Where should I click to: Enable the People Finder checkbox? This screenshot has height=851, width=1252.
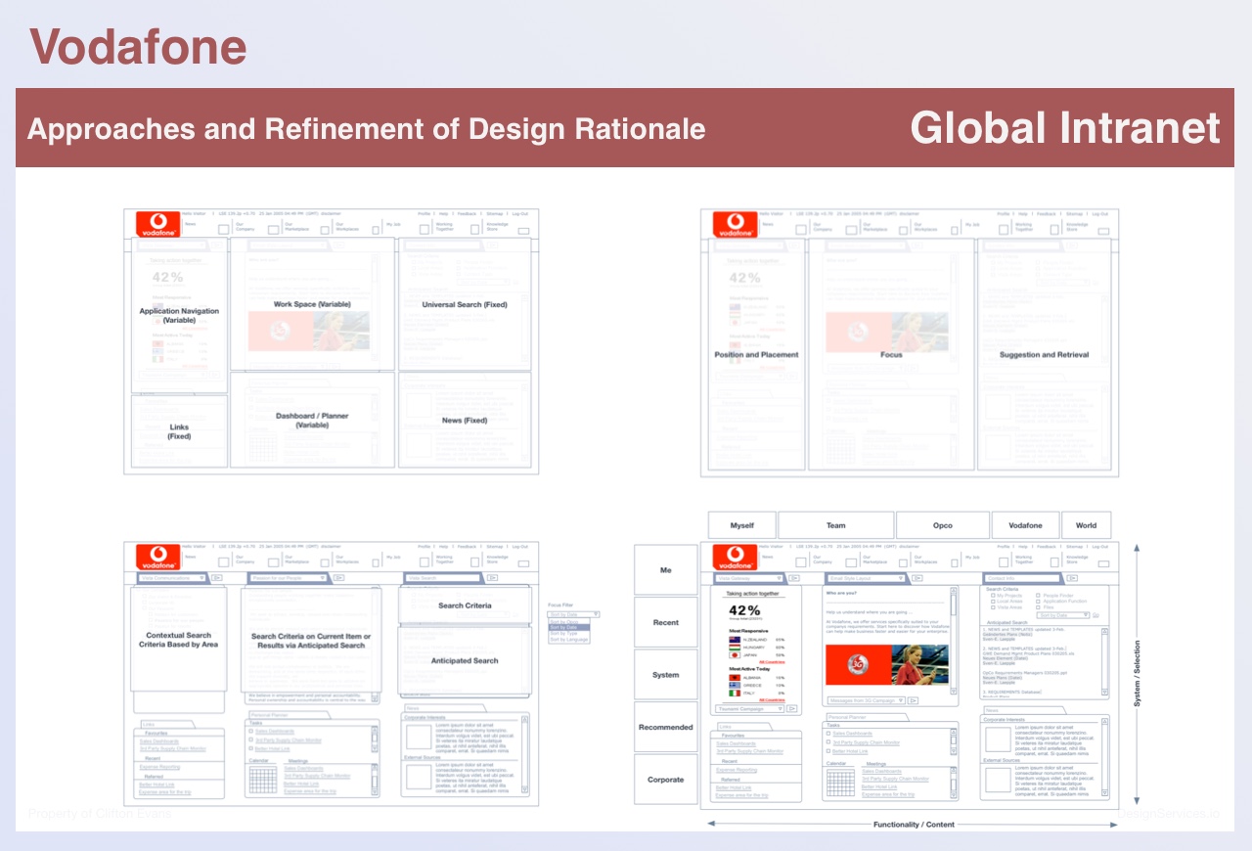pyautogui.click(x=1038, y=595)
